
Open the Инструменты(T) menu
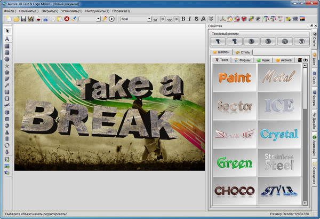click(97, 11)
